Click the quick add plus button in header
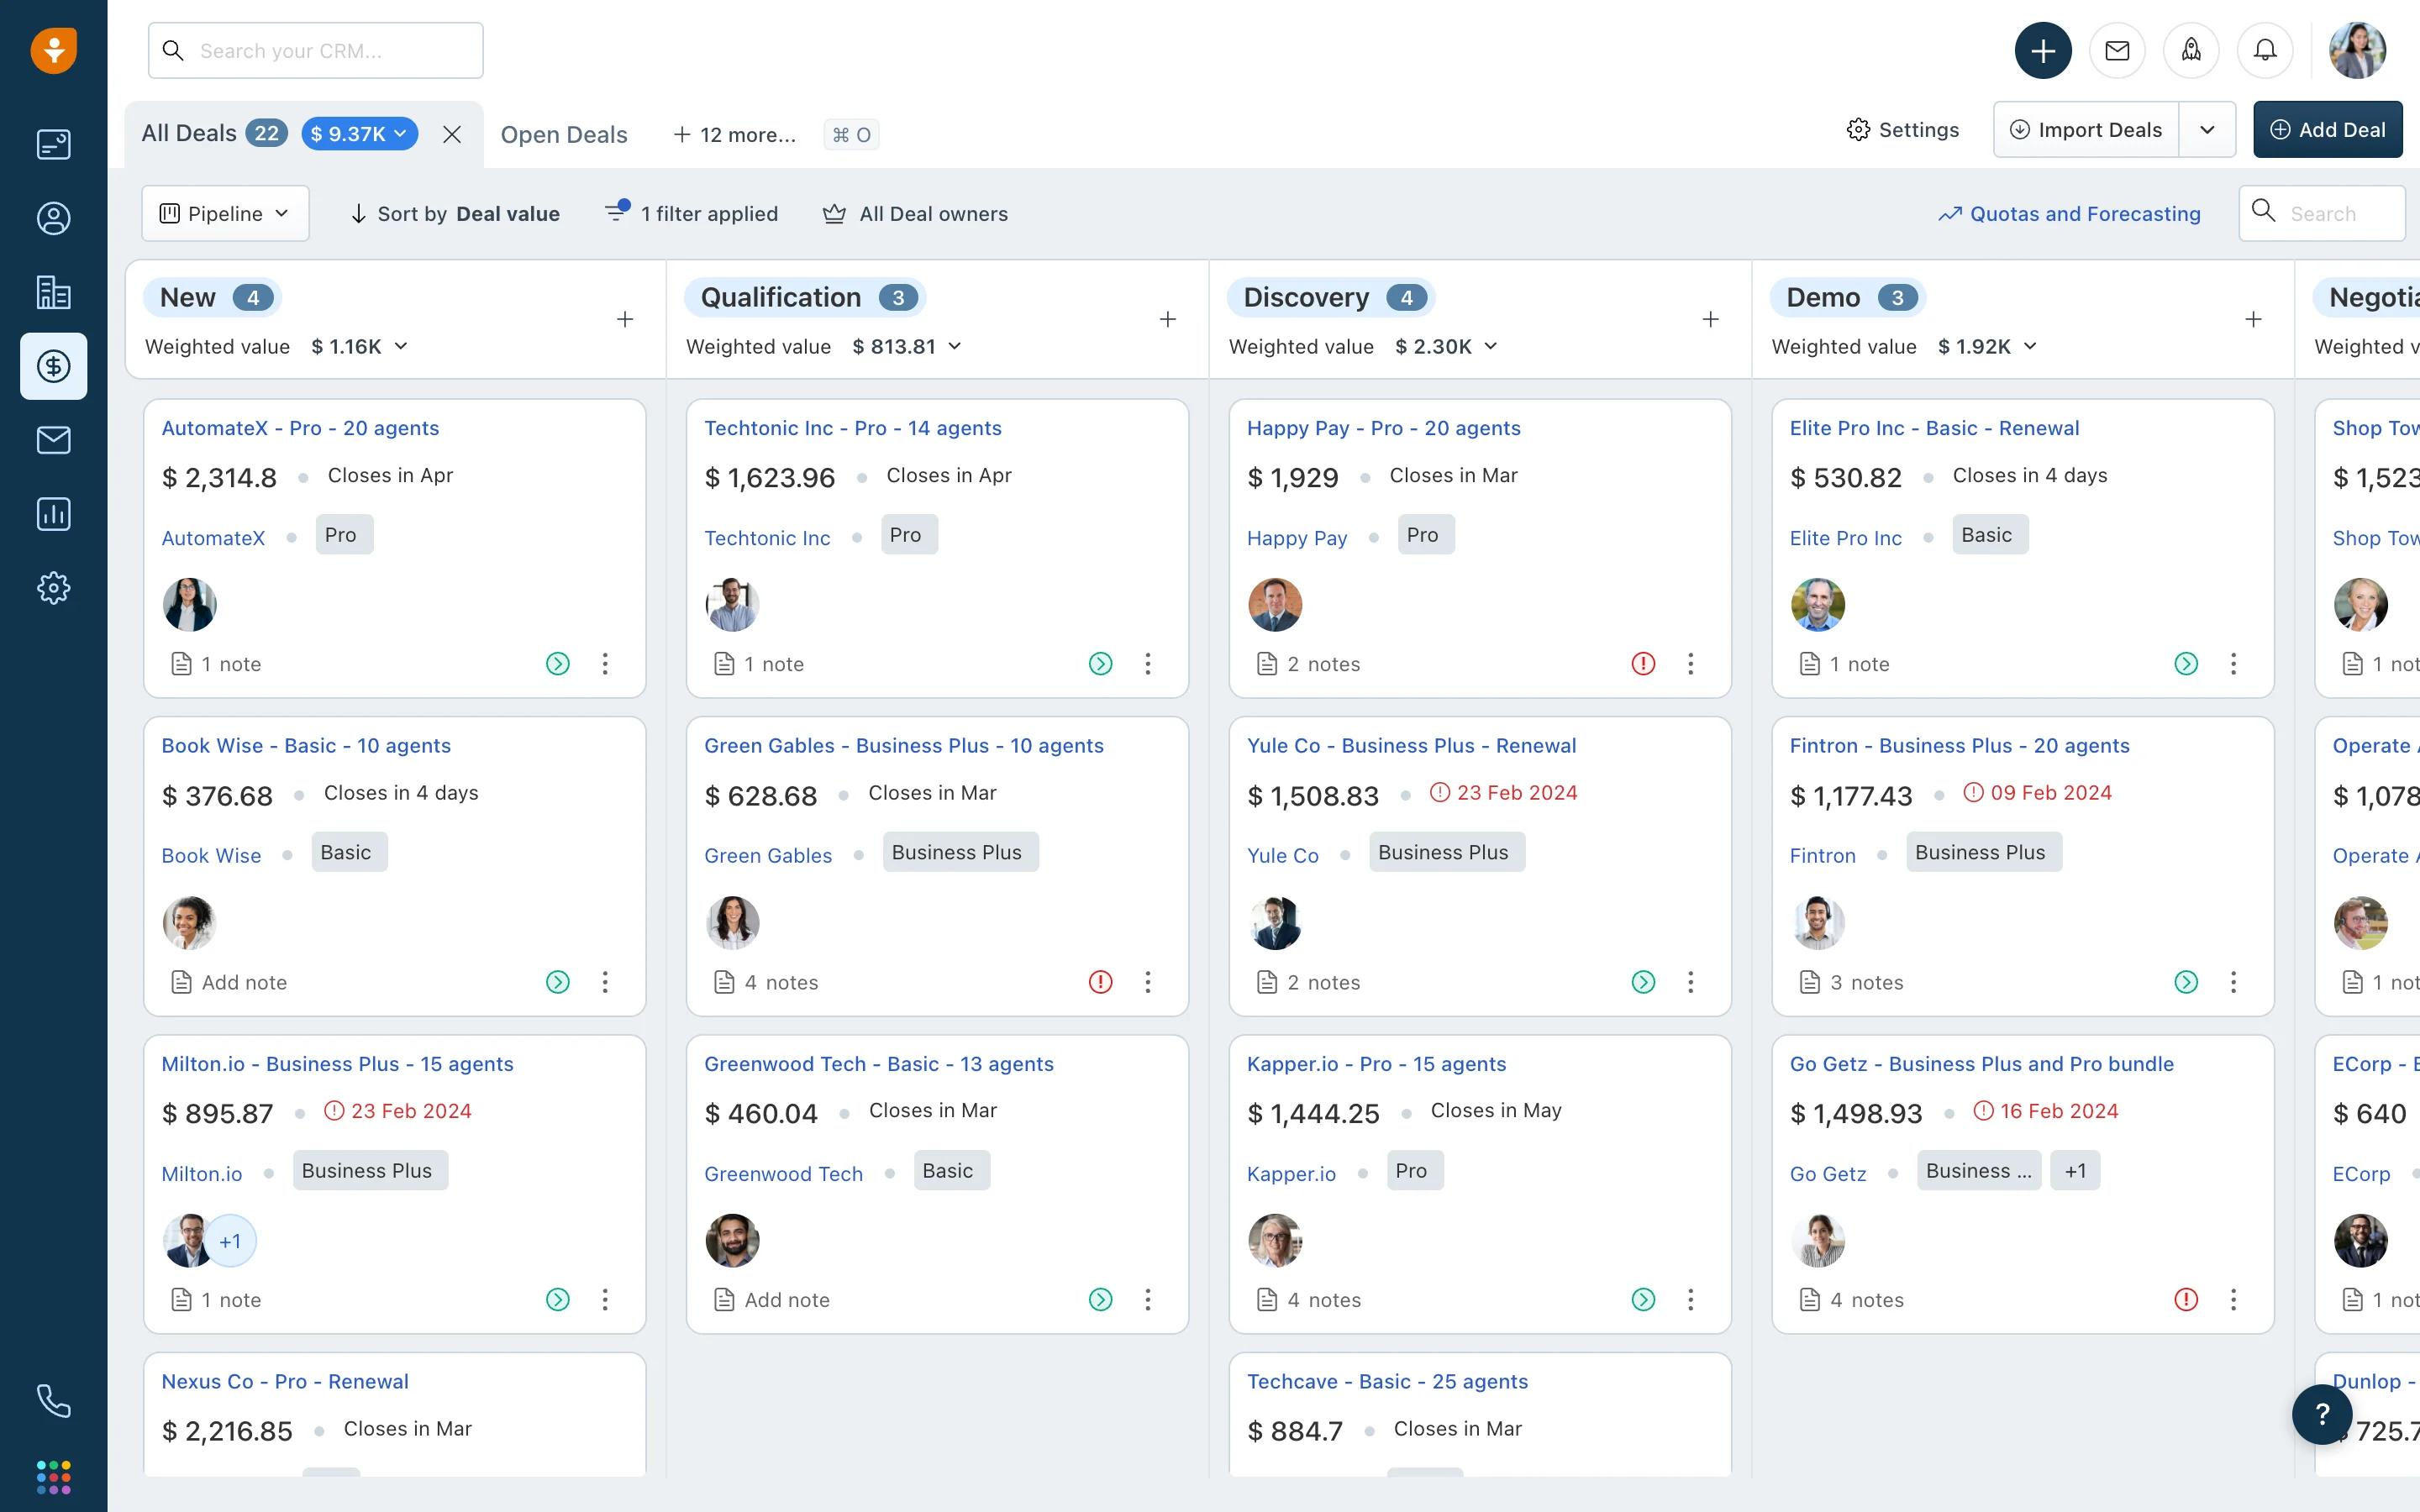Viewport: 2420px width, 1512px height. pyautogui.click(x=2043, y=50)
